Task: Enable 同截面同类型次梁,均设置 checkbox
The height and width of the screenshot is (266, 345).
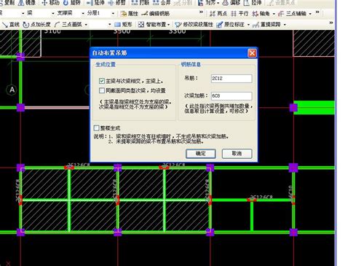Action: pyautogui.click(x=102, y=90)
